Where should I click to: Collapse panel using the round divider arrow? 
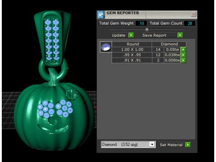pos(147,29)
